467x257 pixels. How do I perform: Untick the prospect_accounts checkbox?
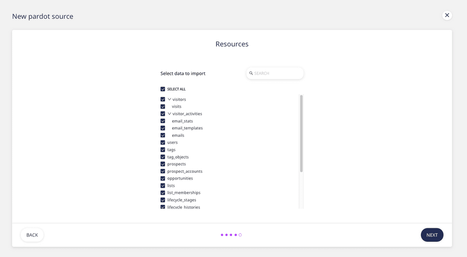click(x=163, y=171)
